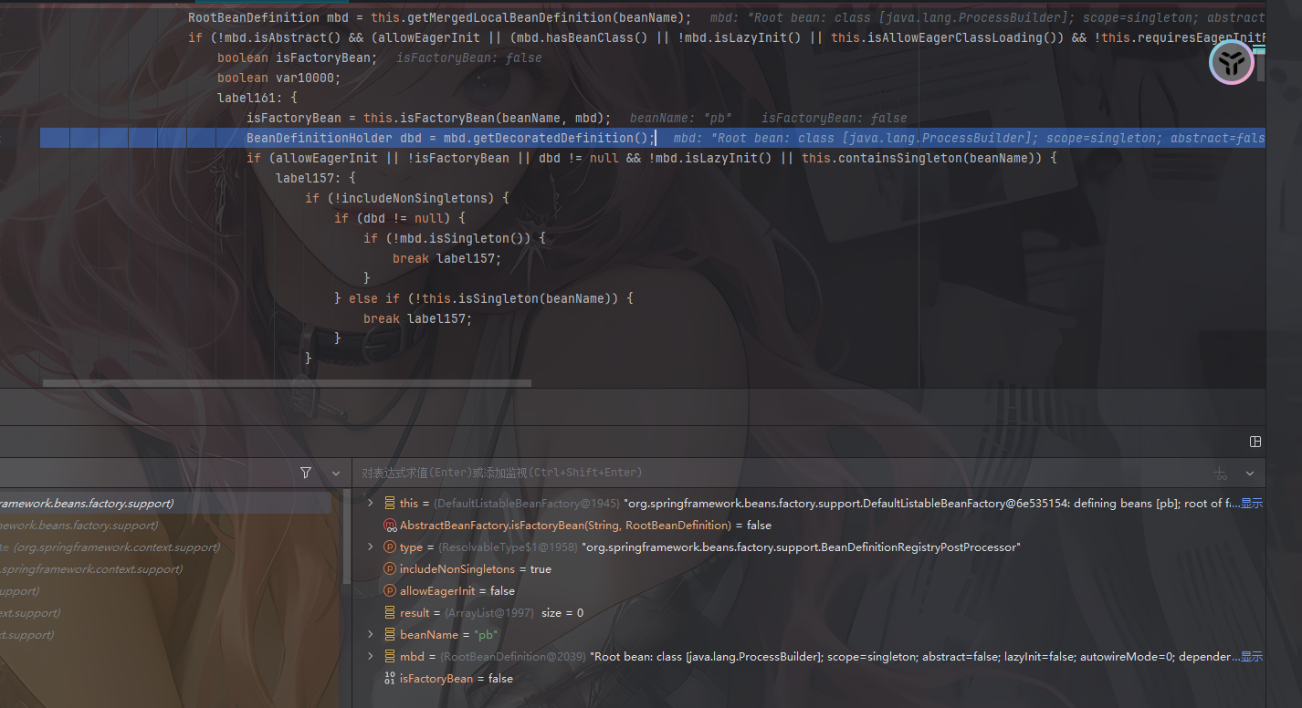Open the evaluate expression history dropdown
Viewport: 1302px width, 708px height.
[1250, 473]
